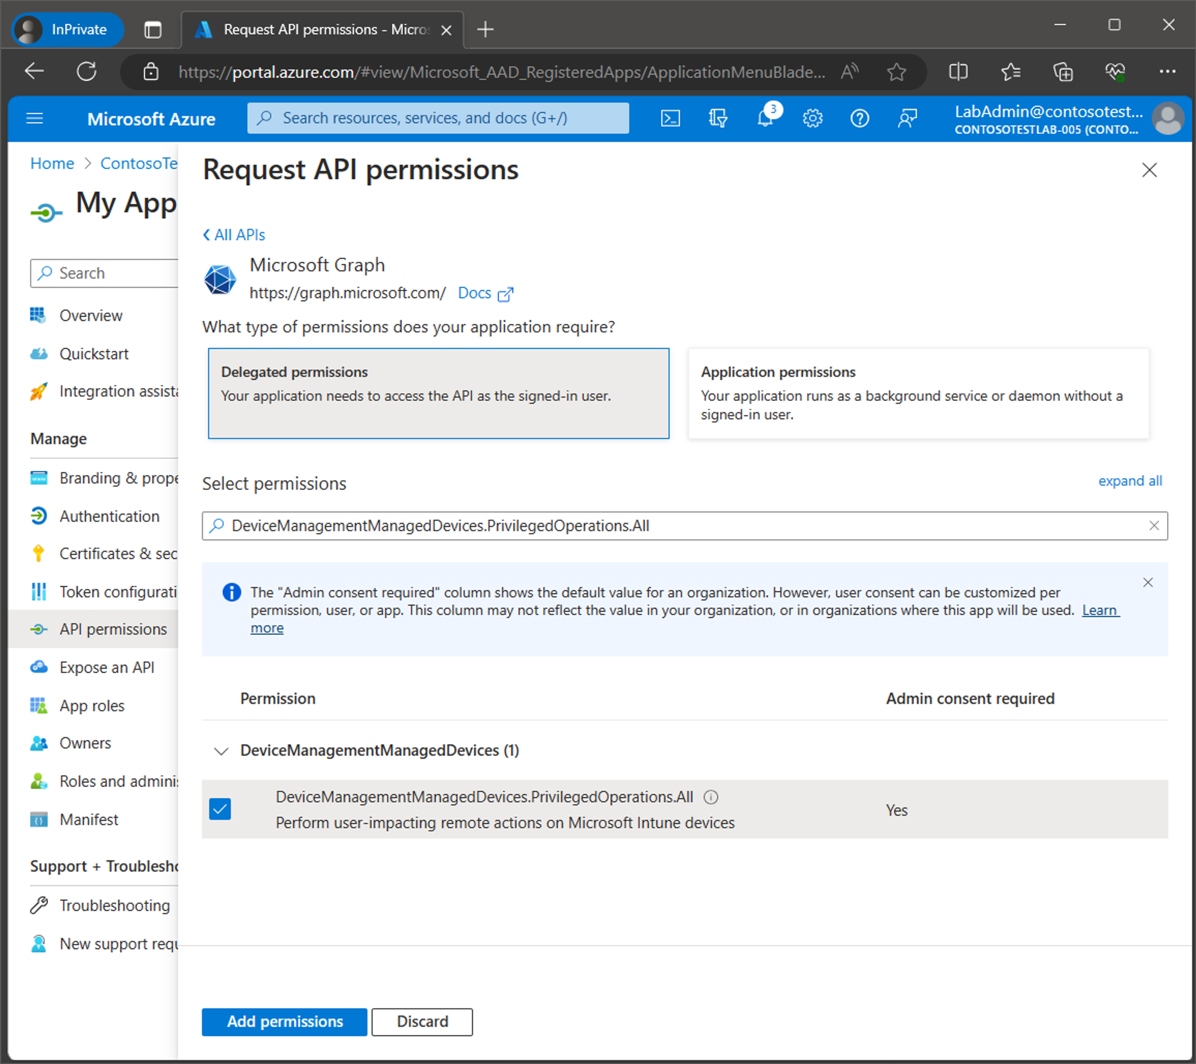Open New support request menu item
Image resolution: width=1196 pixels, height=1064 pixels.
coord(104,943)
